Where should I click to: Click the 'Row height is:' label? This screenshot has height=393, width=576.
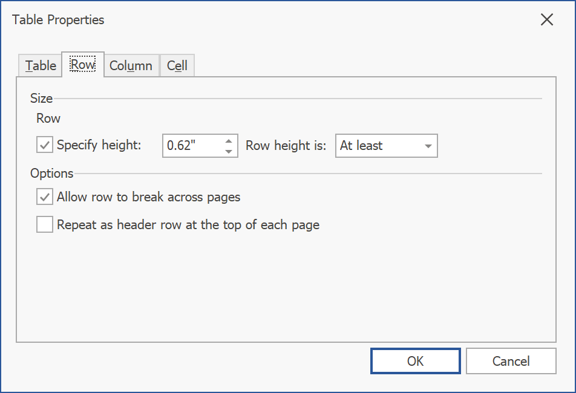coord(286,146)
